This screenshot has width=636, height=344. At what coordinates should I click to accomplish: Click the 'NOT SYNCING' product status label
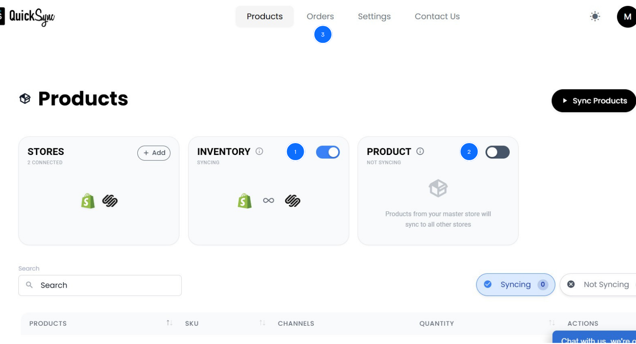tap(384, 162)
